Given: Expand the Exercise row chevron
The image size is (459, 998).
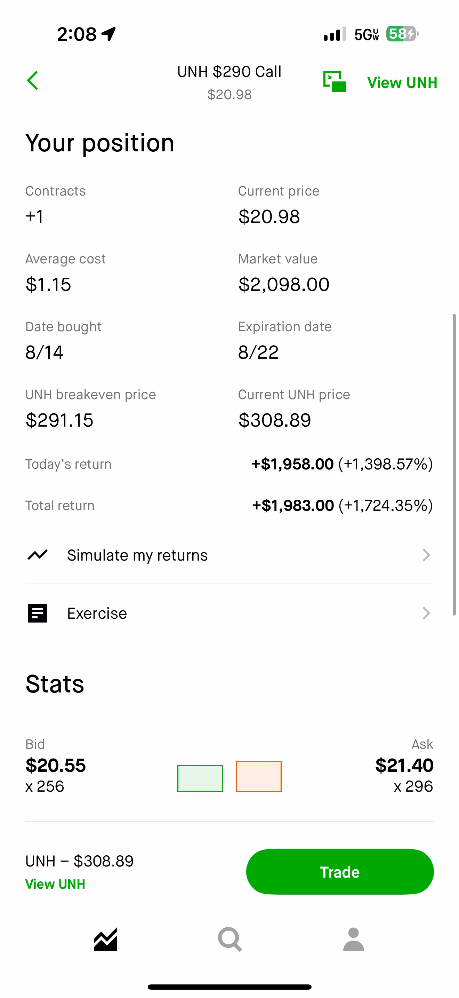Looking at the screenshot, I should (x=426, y=613).
